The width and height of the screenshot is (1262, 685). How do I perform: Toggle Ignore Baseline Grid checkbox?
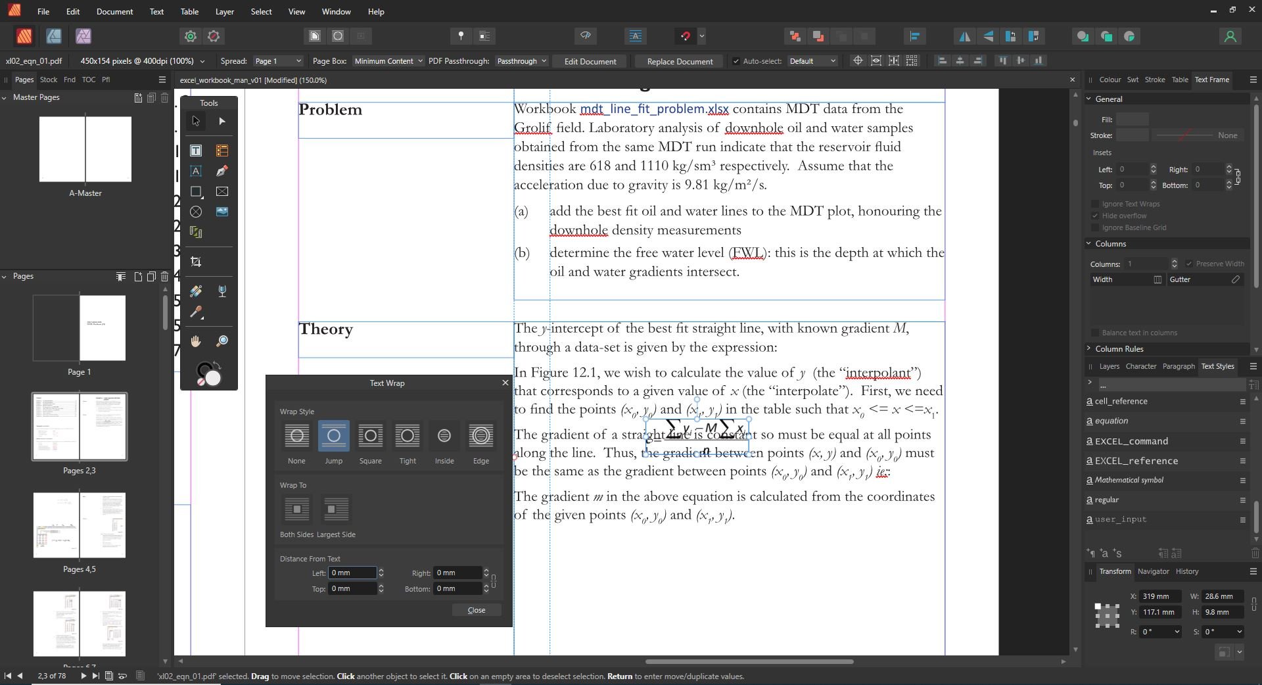1095,227
